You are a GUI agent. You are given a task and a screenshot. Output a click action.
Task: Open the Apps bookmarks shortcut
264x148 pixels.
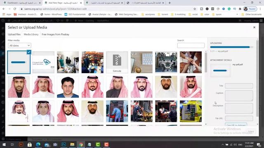[7, 14]
